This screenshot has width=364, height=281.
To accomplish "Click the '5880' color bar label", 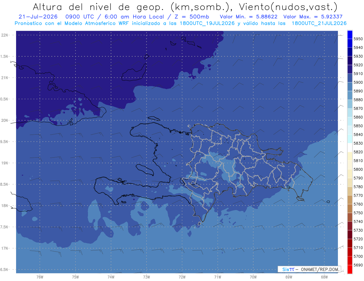I will click(x=358, y=100).
